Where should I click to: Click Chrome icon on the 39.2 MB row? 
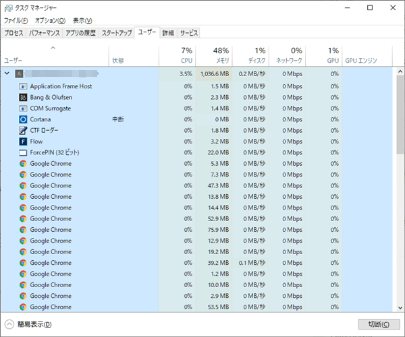tap(23, 263)
